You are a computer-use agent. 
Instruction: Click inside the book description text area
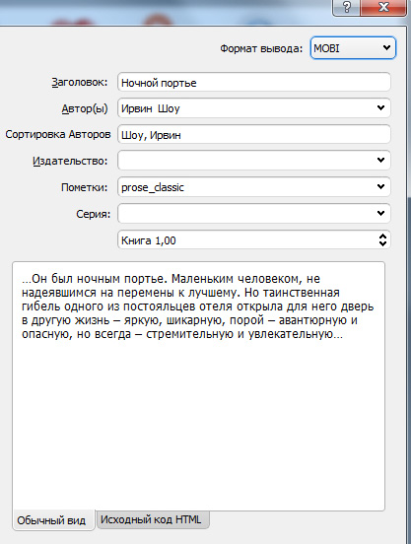tap(198, 385)
